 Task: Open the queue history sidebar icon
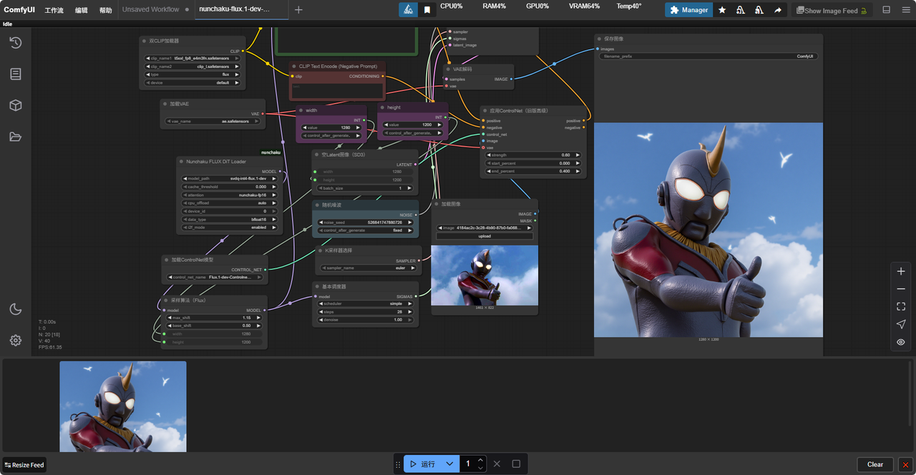click(15, 43)
